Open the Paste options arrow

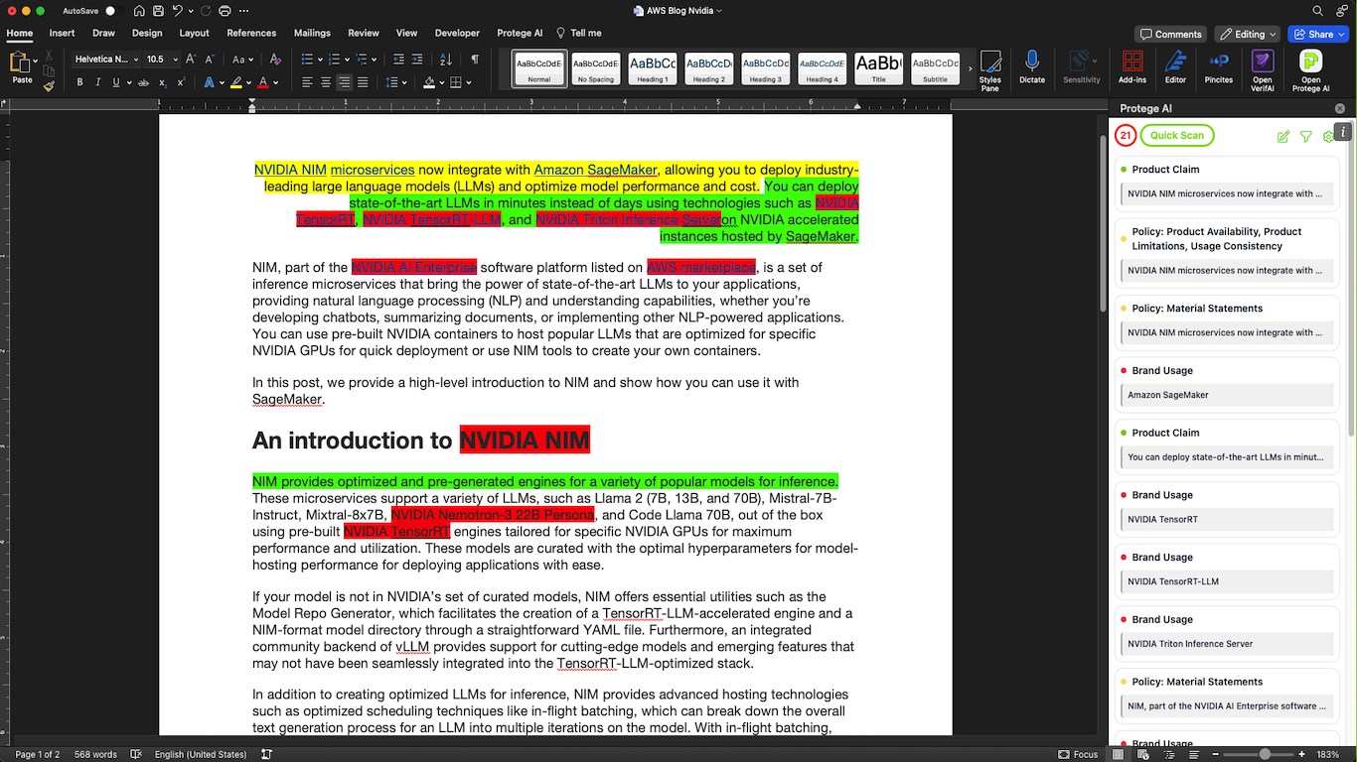pos(35,61)
